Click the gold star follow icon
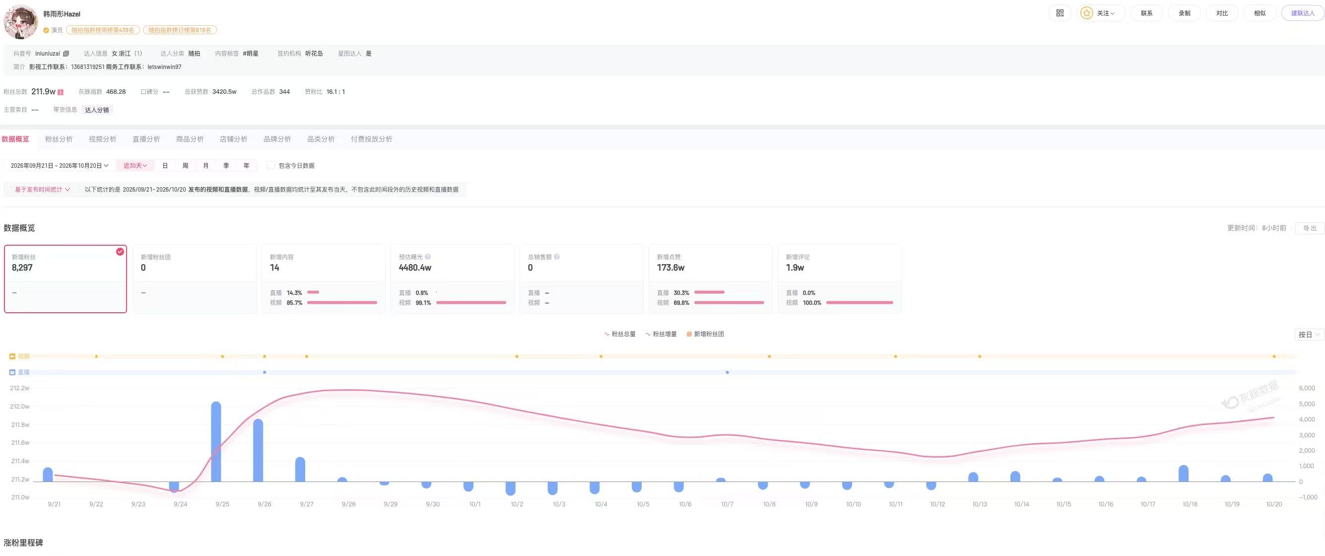1325x556 pixels. (x=1086, y=13)
